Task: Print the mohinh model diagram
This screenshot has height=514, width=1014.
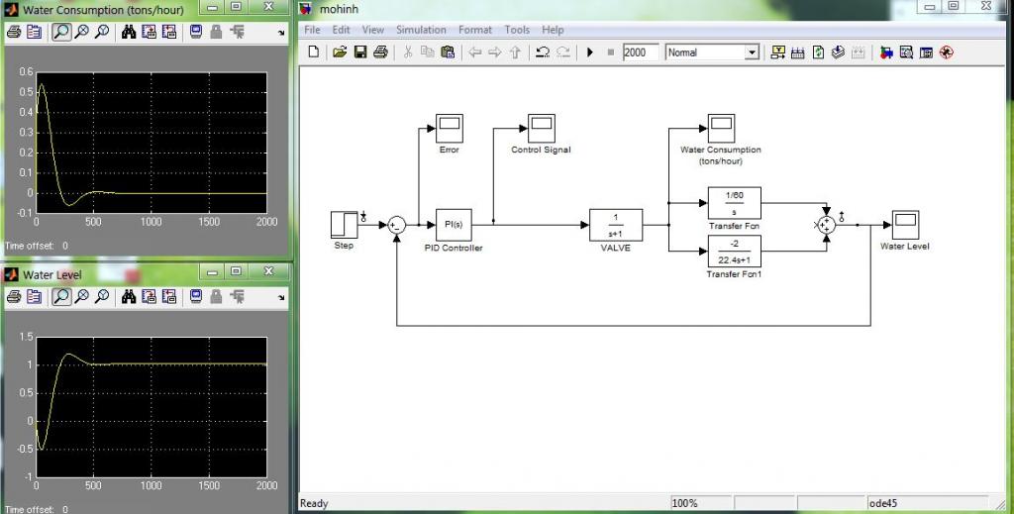Action: [380, 52]
